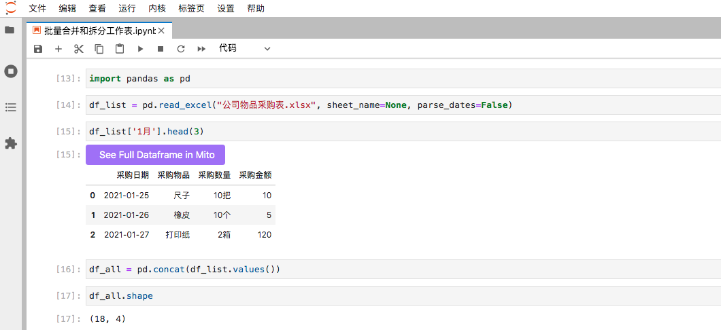721x330 pixels.
Task: Open the file browser sidebar panel
Action: (x=10, y=31)
